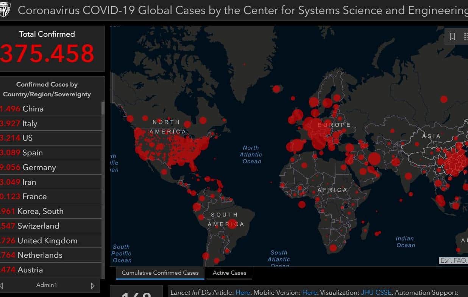Open the Mobile Version 'Here' link
Viewport: 468px width, 297px height.
309,292
